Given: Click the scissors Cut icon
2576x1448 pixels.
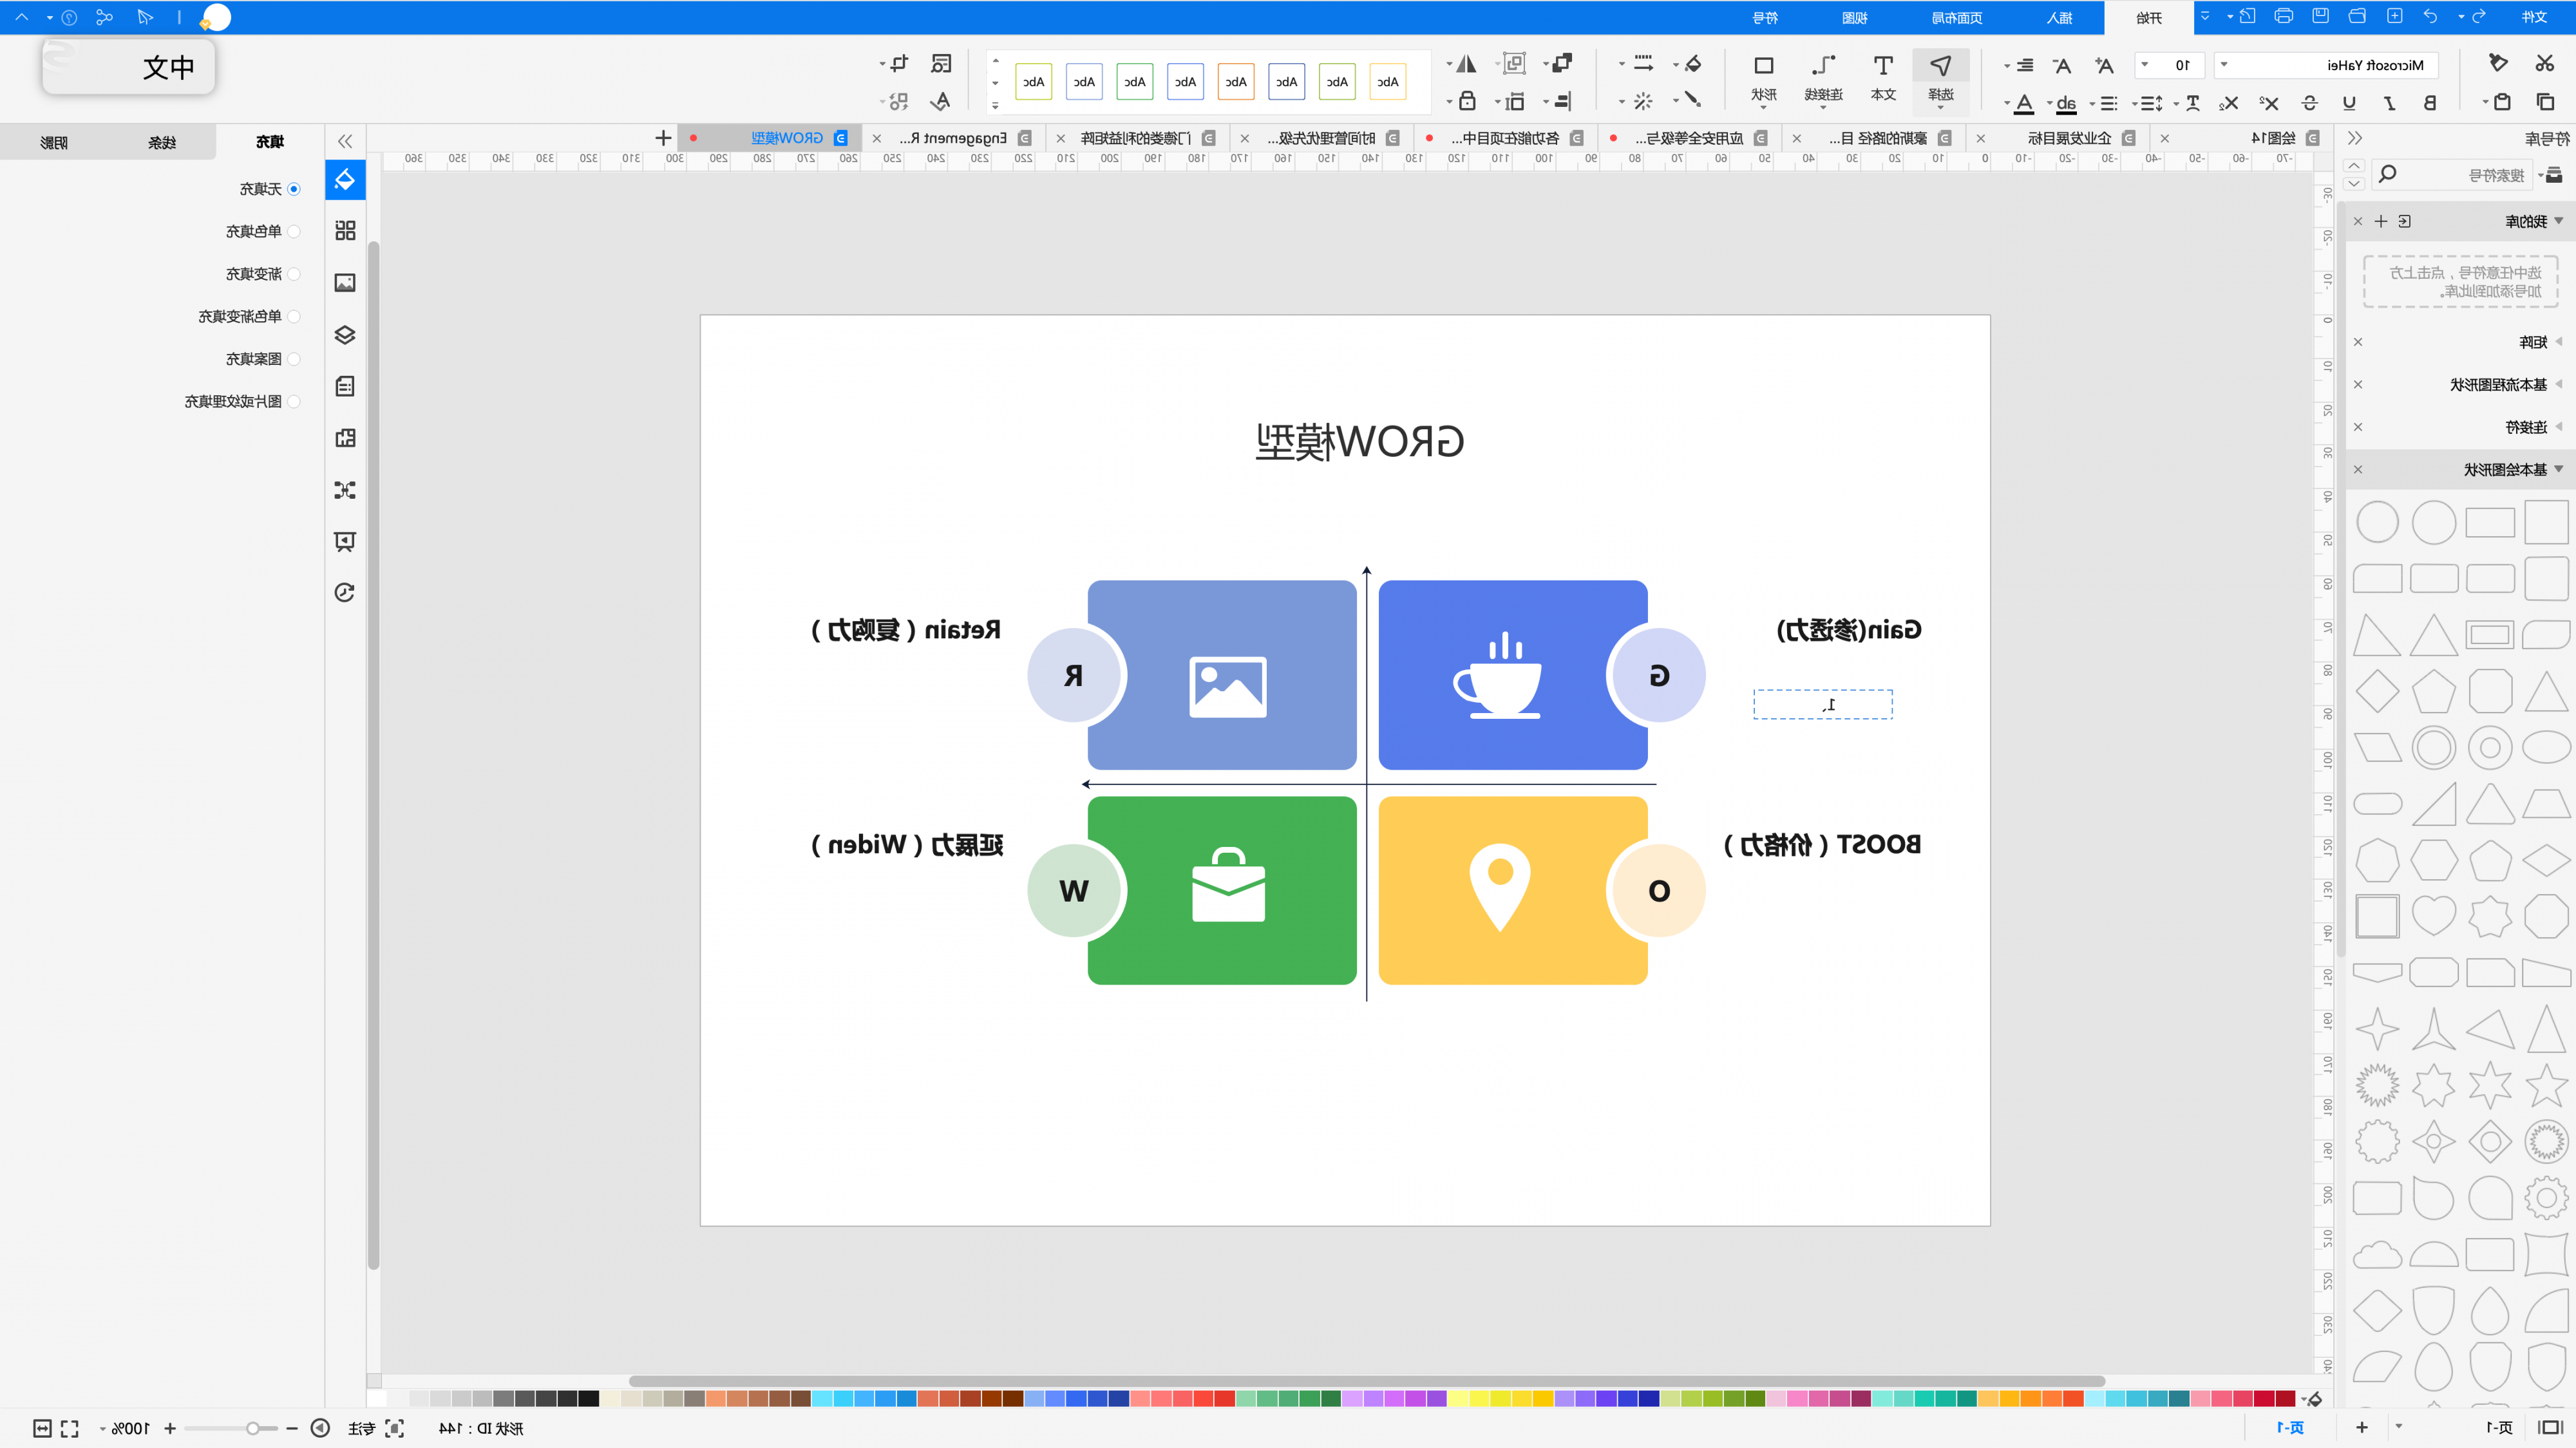Looking at the screenshot, I should (x=2545, y=64).
